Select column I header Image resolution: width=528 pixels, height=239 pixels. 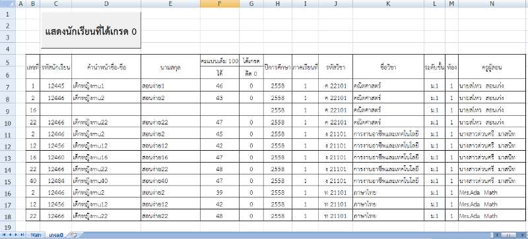click(x=305, y=4)
